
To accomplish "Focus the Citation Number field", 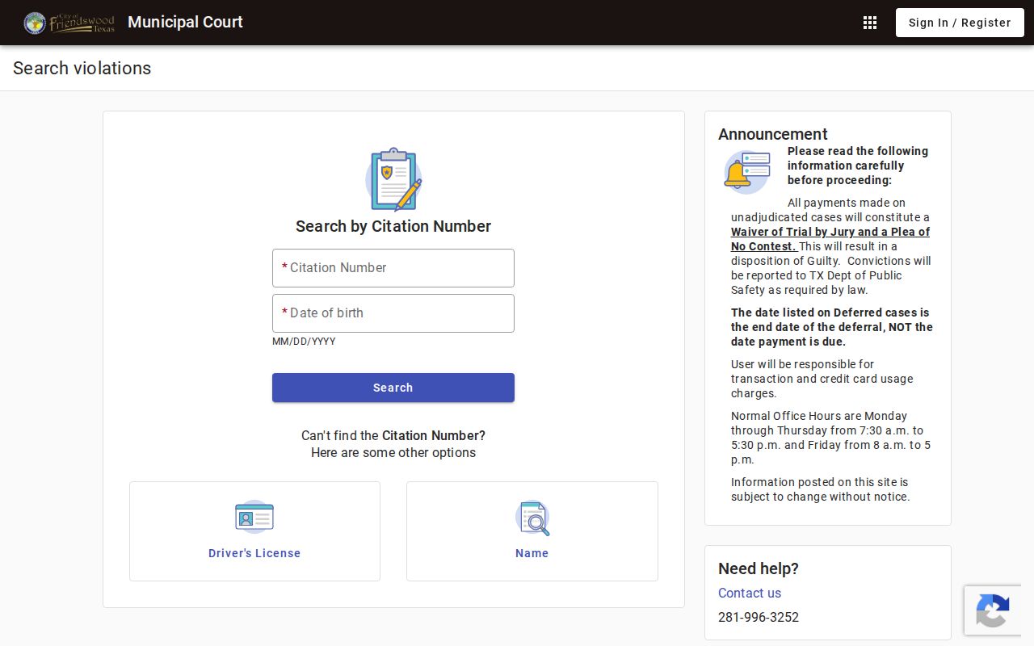I will click(x=393, y=268).
